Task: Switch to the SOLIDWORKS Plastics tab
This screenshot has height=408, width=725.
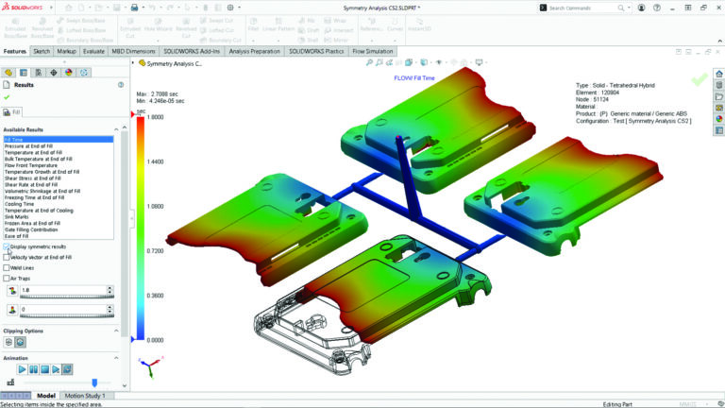Action: point(319,51)
